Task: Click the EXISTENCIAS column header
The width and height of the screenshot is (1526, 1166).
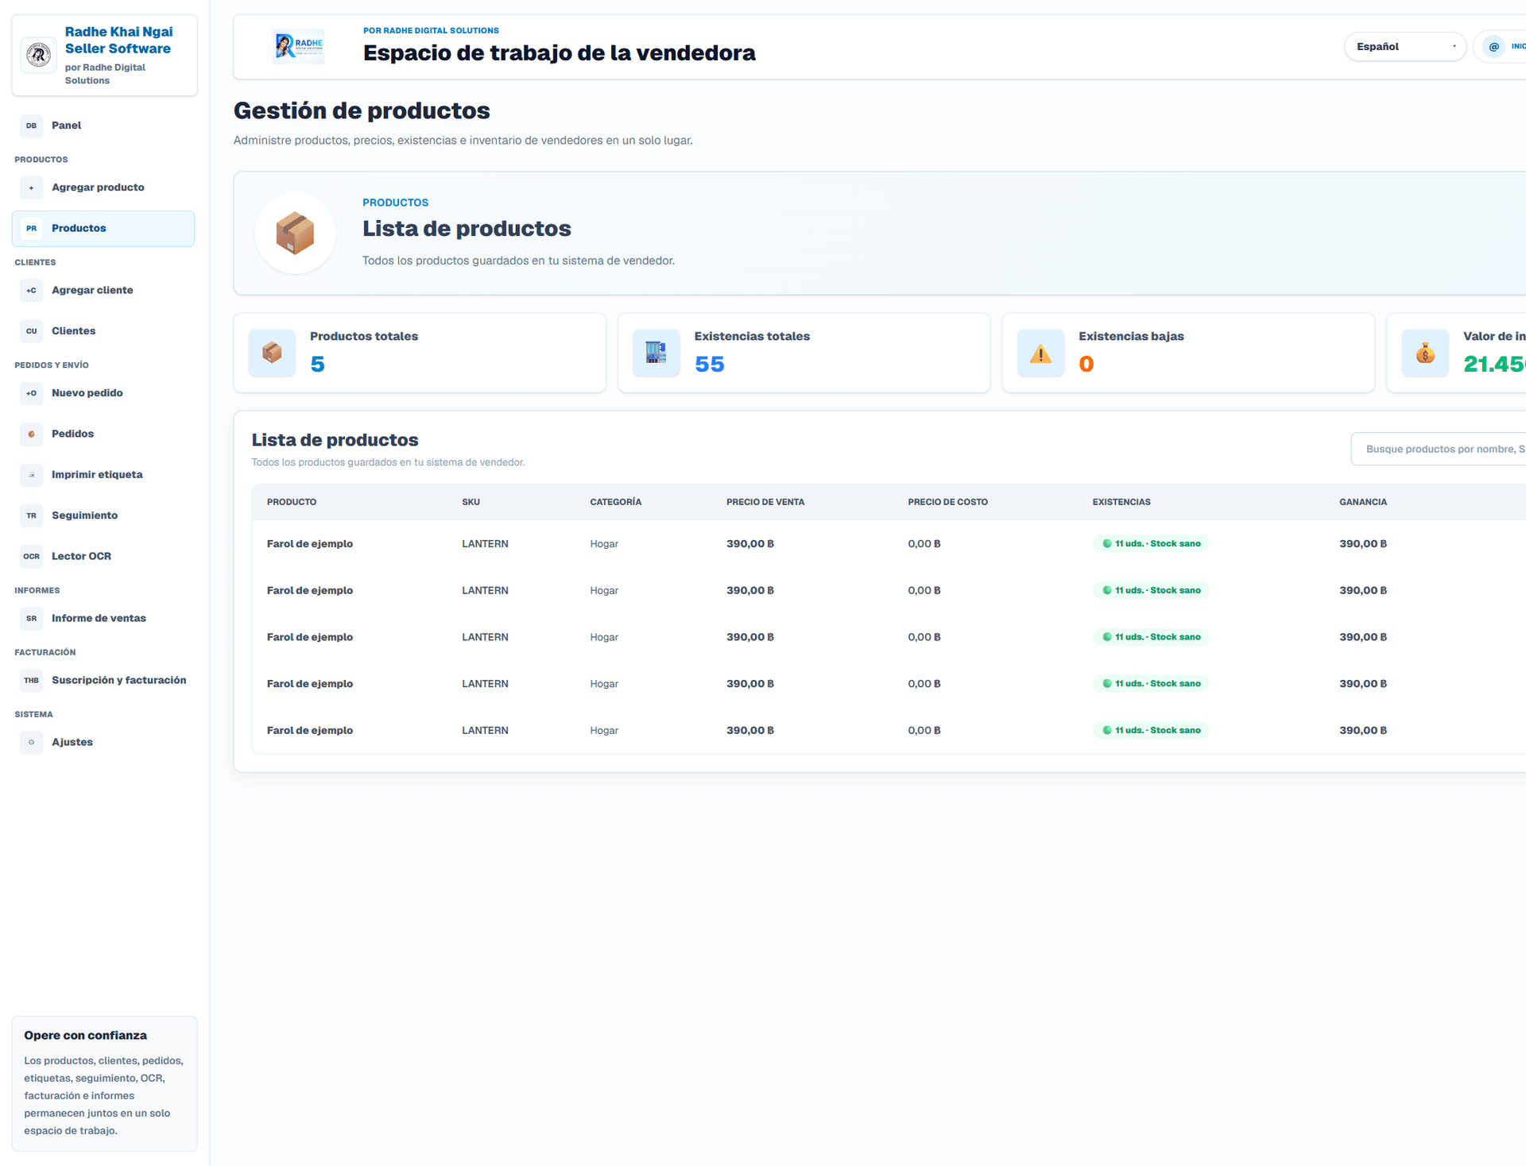Action: pos(1121,503)
